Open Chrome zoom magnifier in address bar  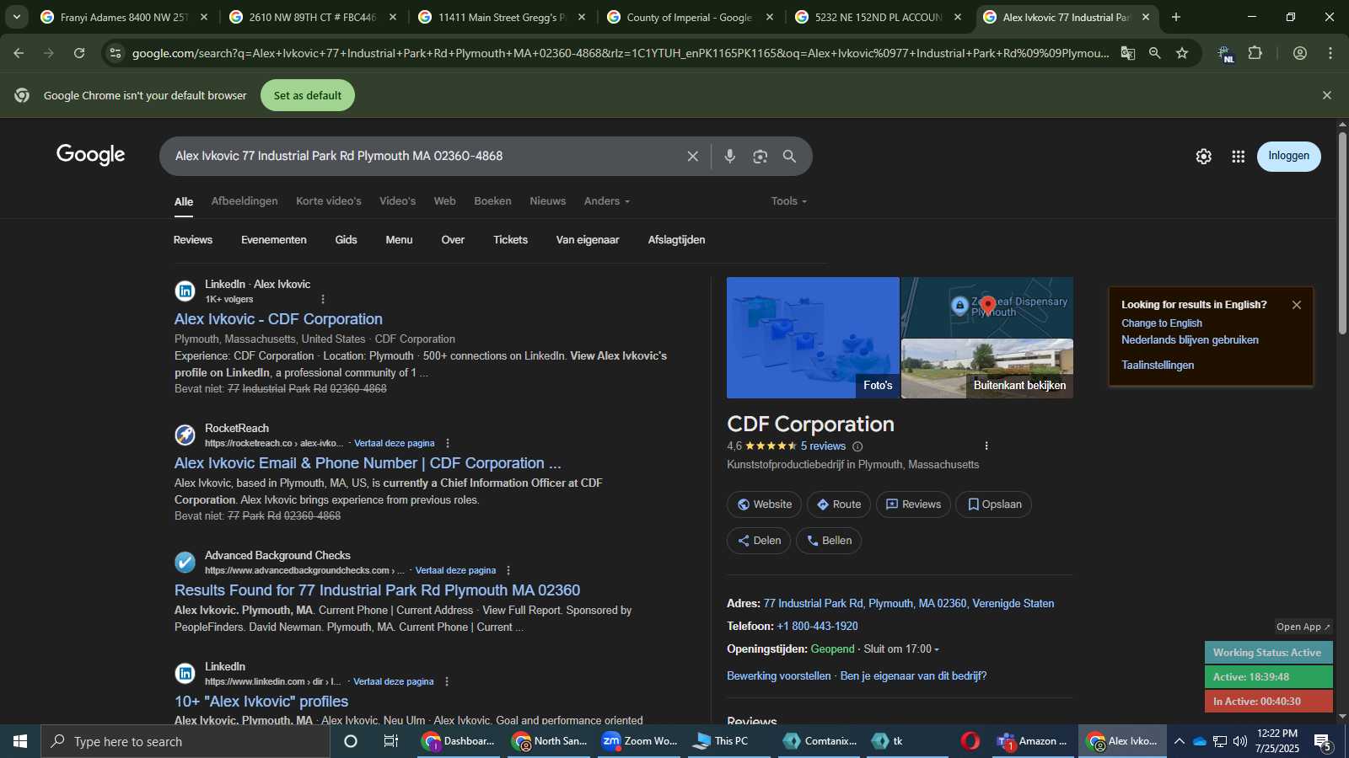(1154, 53)
